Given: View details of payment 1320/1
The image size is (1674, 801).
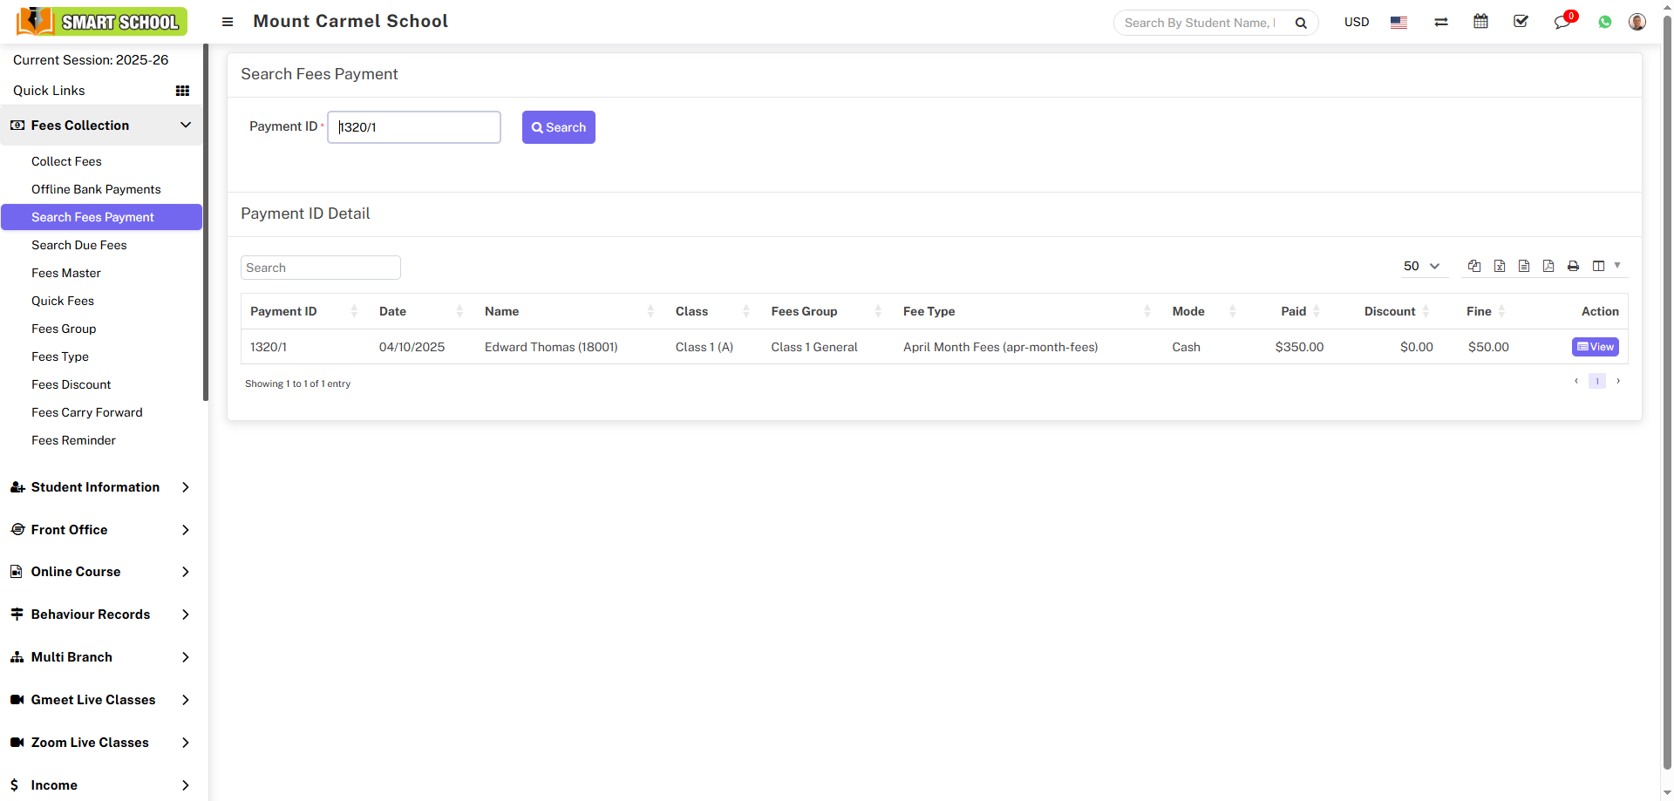Looking at the screenshot, I should pos(1595,346).
